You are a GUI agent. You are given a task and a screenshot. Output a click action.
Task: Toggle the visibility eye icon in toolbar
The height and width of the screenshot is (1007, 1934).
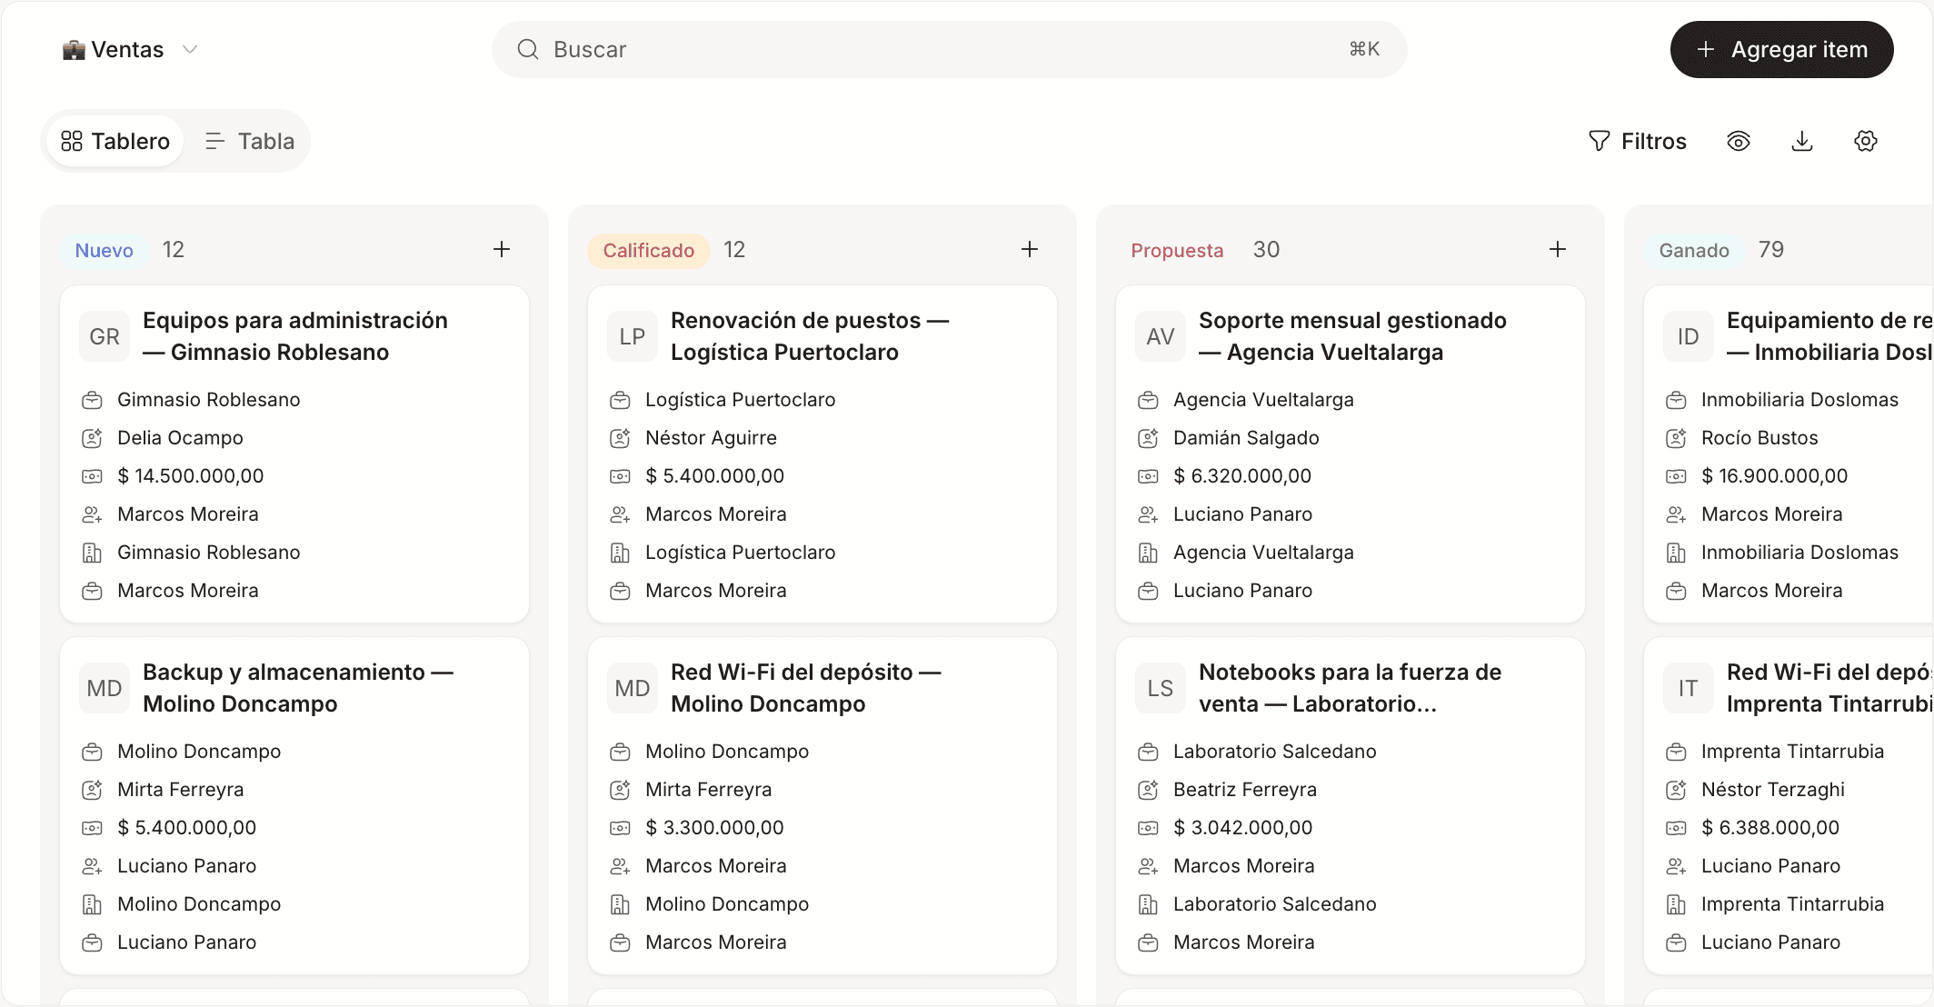point(1739,141)
